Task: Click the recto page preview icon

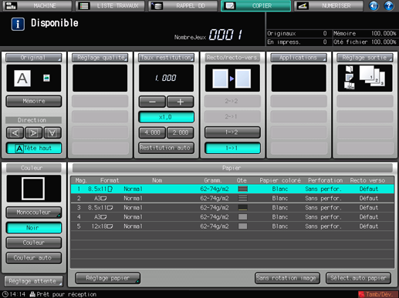Action: [x=220, y=79]
